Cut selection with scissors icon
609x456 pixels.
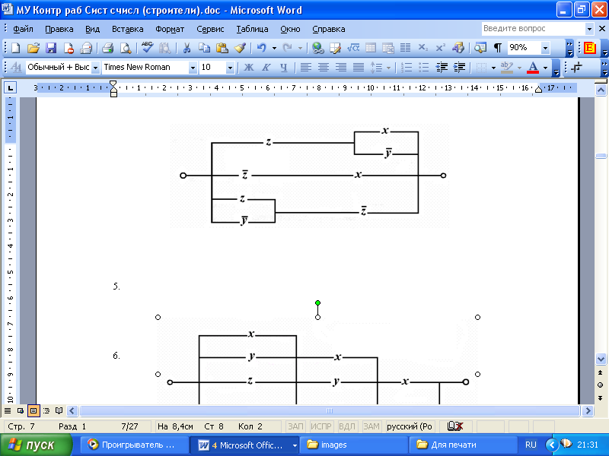point(187,48)
